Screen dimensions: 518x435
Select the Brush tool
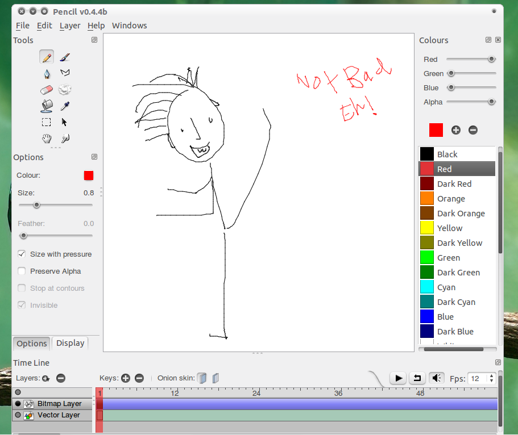pyautogui.click(x=64, y=56)
